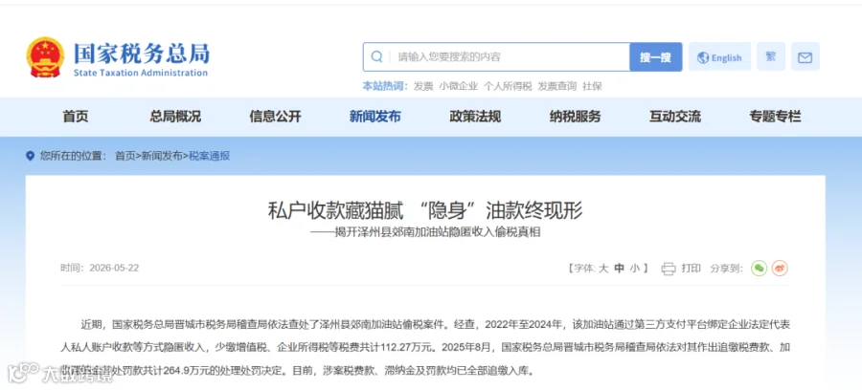862x390 pixels.
Task: Switch language to English
Action: (719, 57)
